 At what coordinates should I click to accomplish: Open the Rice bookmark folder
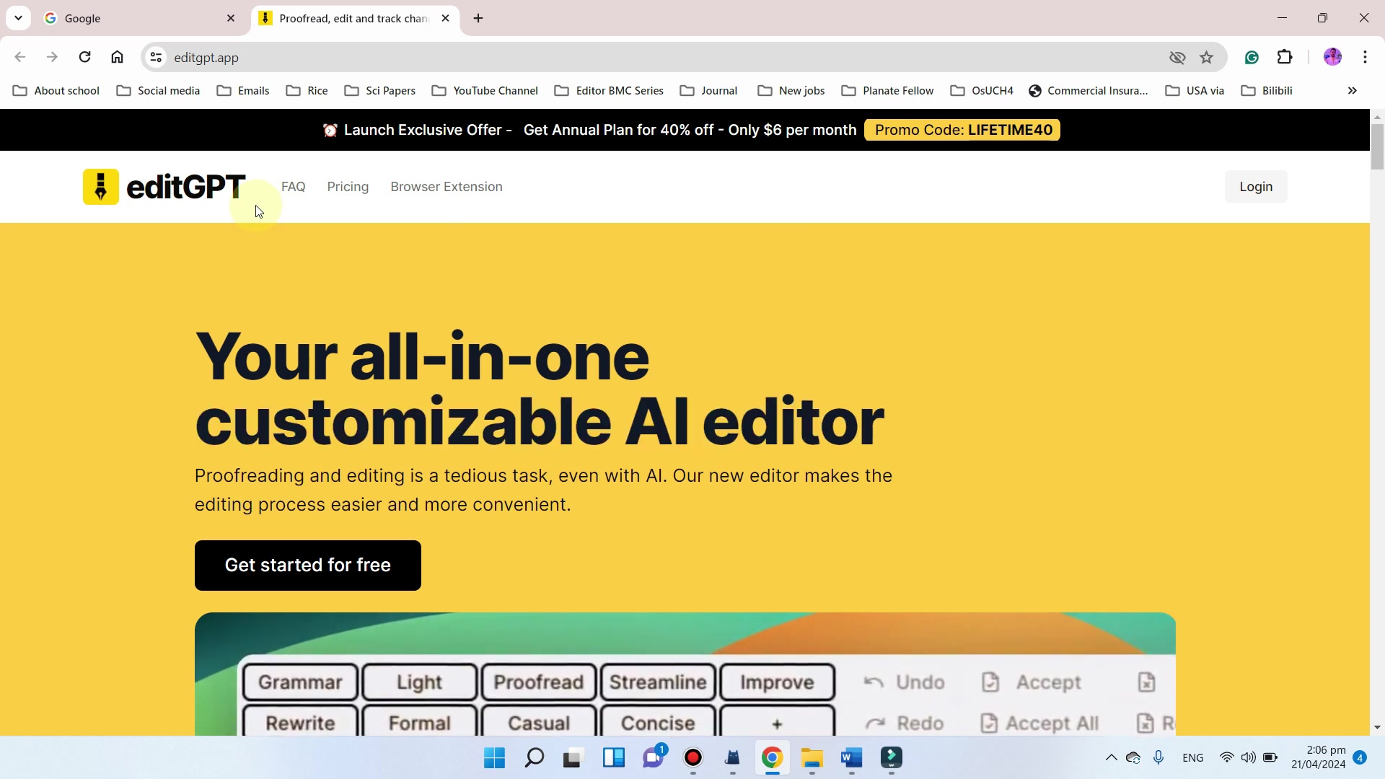pos(307,91)
